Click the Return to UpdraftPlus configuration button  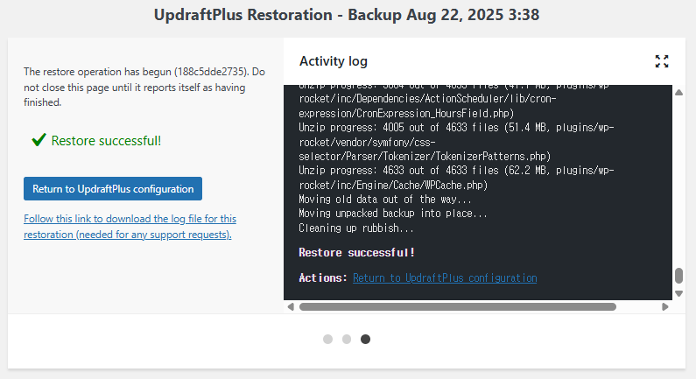click(x=113, y=188)
